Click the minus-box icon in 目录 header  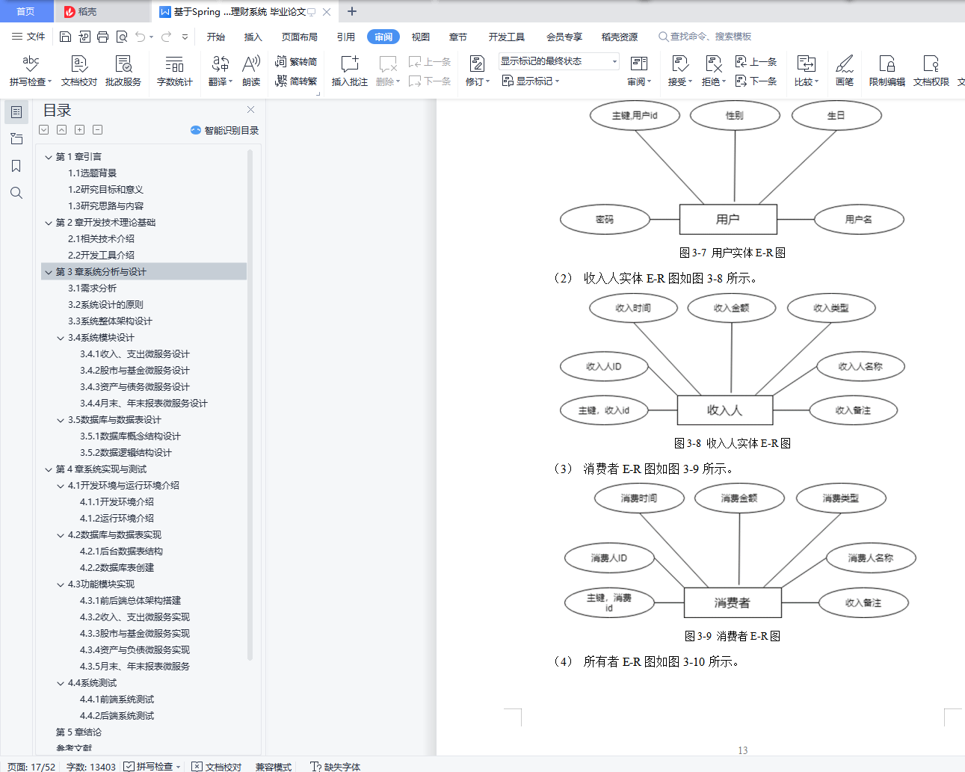coord(97,130)
